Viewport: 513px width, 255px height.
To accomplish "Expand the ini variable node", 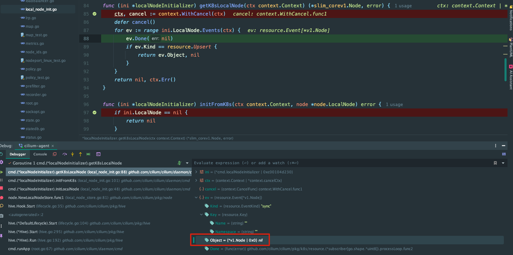I will [x=196, y=172].
